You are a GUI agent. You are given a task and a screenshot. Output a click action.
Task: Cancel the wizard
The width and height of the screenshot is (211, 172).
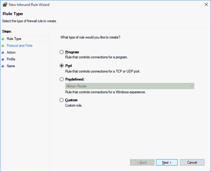(192, 163)
